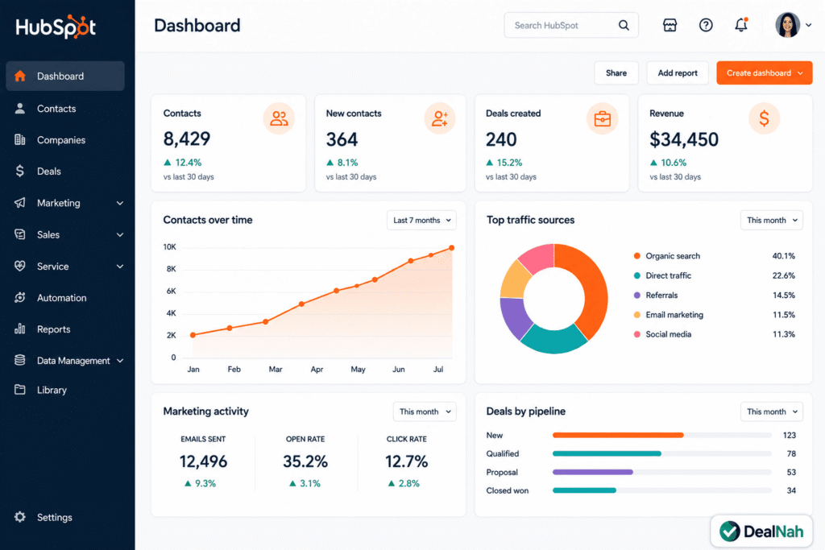Click the Referrals legend dot
825x550 pixels.
coord(637,295)
